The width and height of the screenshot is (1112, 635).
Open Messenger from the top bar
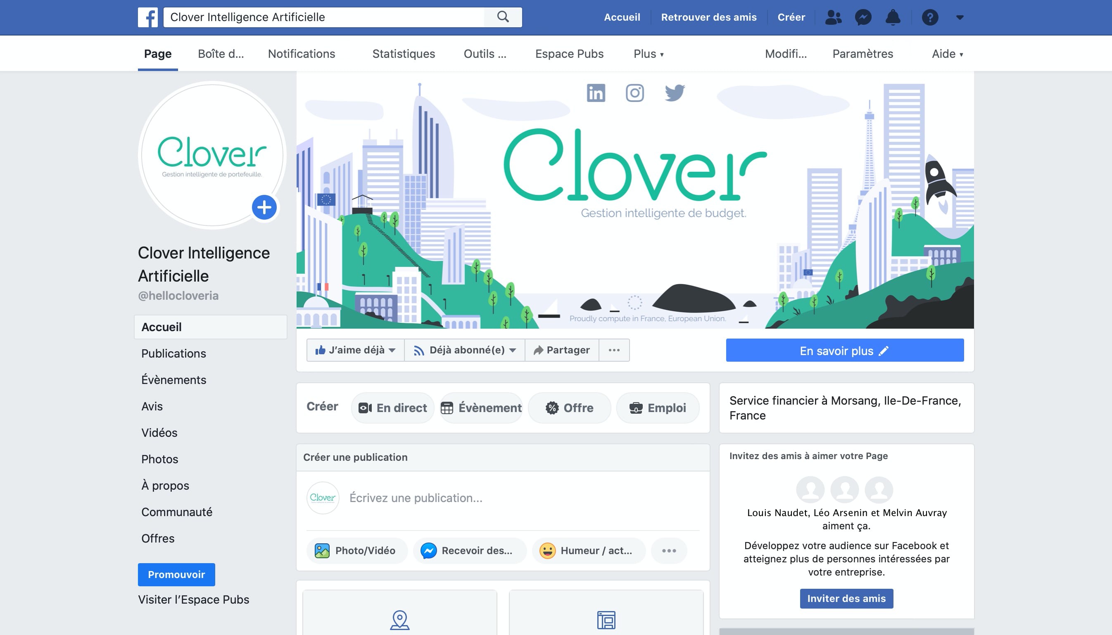pos(863,17)
